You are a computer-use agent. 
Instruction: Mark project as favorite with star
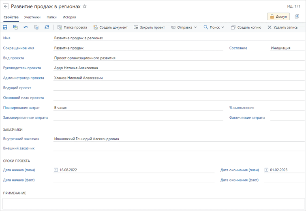84,6
